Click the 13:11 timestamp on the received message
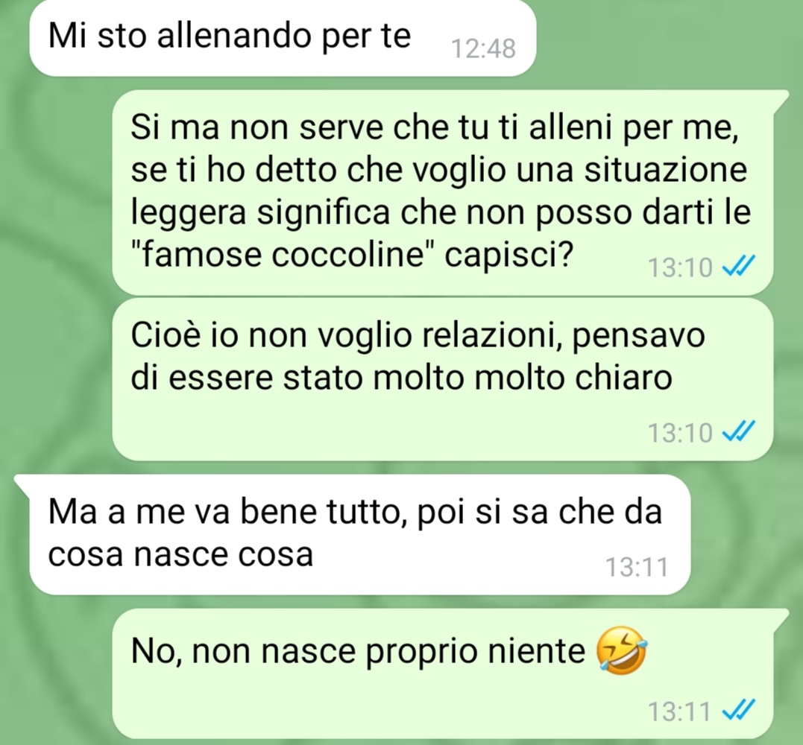 point(637,567)
